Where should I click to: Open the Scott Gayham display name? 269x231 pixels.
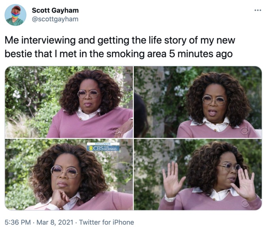point(55,10)
